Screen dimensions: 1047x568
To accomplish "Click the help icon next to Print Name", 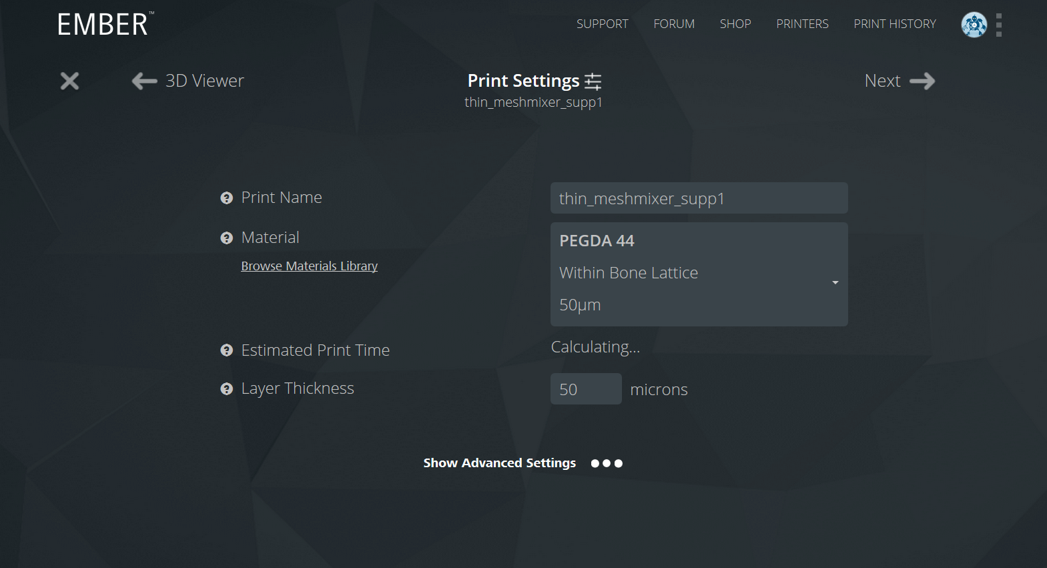I will pyautogui.click(x=226, y=198).
